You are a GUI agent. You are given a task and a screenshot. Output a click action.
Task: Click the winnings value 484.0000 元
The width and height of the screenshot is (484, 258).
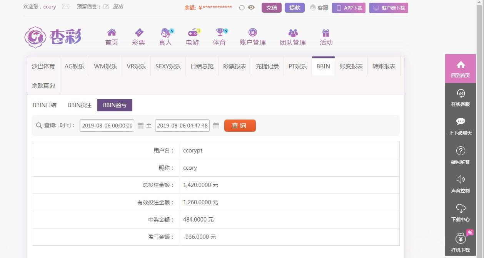click(x=198, y=220)
